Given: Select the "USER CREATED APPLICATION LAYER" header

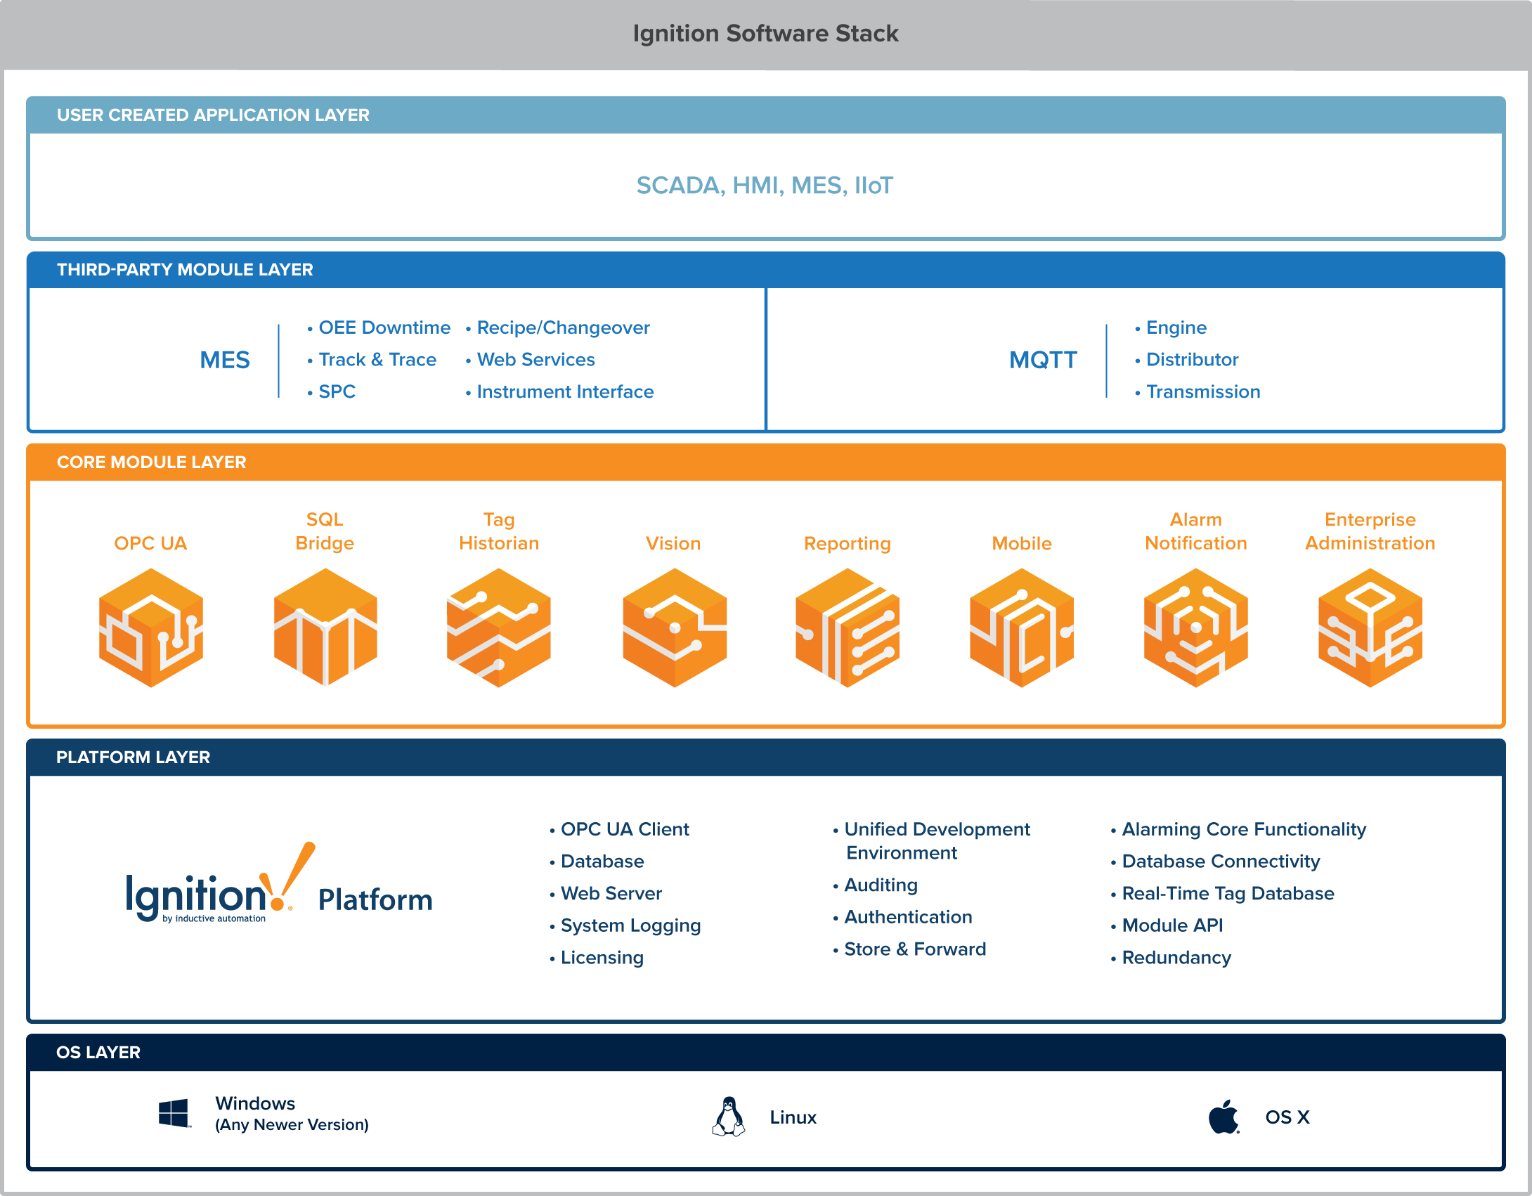Looking at the screenshot, I should pyautogui.click(x=213, y=115).
